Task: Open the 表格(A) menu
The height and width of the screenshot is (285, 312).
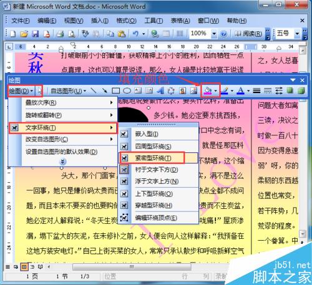Action: click(x=180, y=21)
